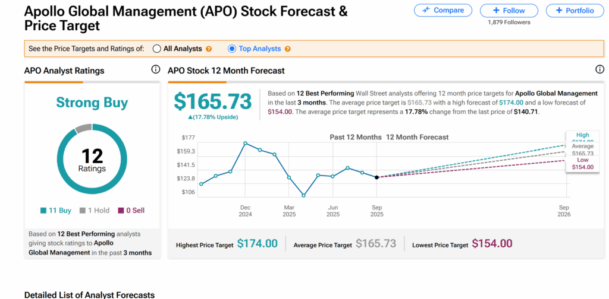Click the Mar 2025 axis label
Image resolution: width=609 pixels, height=299 pixels.
point(289,211)
